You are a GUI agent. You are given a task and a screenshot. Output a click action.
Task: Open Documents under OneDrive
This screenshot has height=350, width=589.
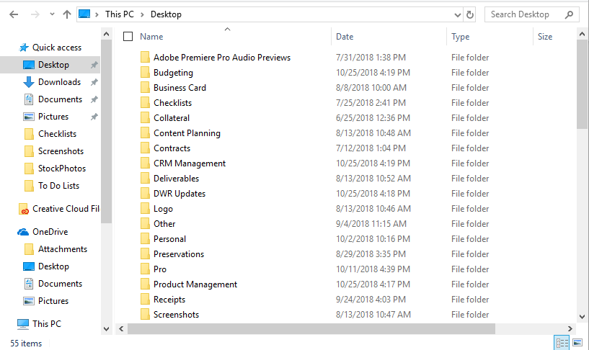pyautogui.click(x=60, y=283)
